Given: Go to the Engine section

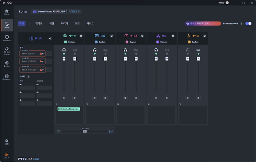Looking at the screenshot, I should [7, 63].
